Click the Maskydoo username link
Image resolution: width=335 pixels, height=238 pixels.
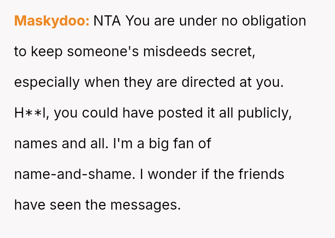(52, 21)
